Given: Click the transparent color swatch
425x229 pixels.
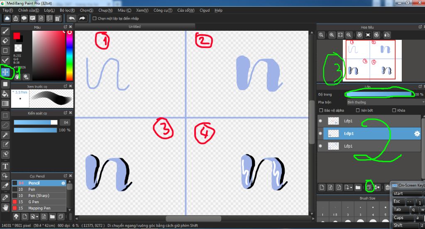Looking at the screenshot, I should 18,48.
